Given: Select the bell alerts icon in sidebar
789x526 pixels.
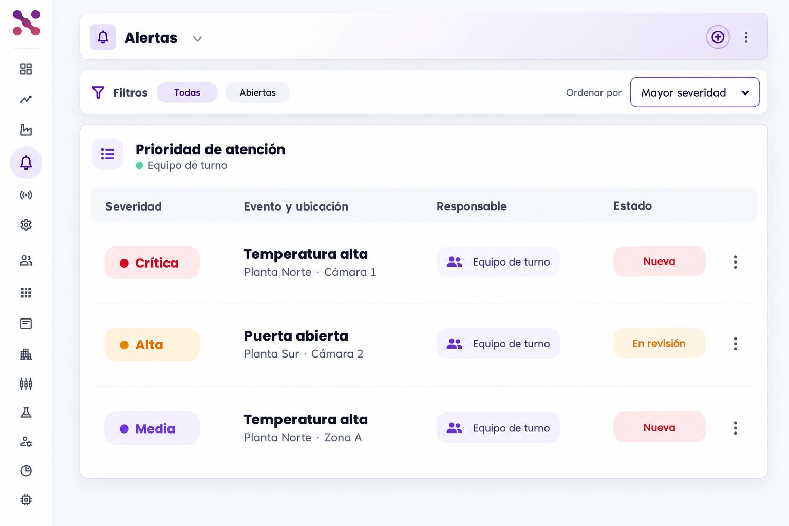Looking at the screenshot, I should point(26,163).
